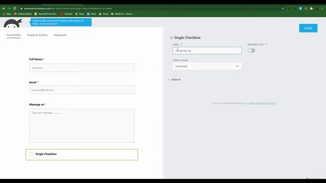326x183 pixels.
Task: Click the blue DONE button
Action: (x=308, y=28)
